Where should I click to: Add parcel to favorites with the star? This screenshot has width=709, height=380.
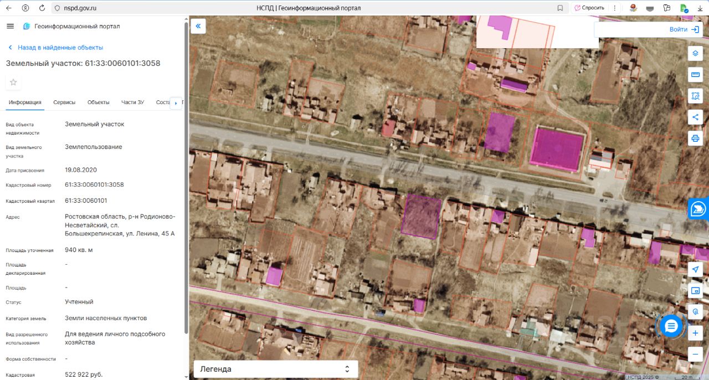point(13,83)
